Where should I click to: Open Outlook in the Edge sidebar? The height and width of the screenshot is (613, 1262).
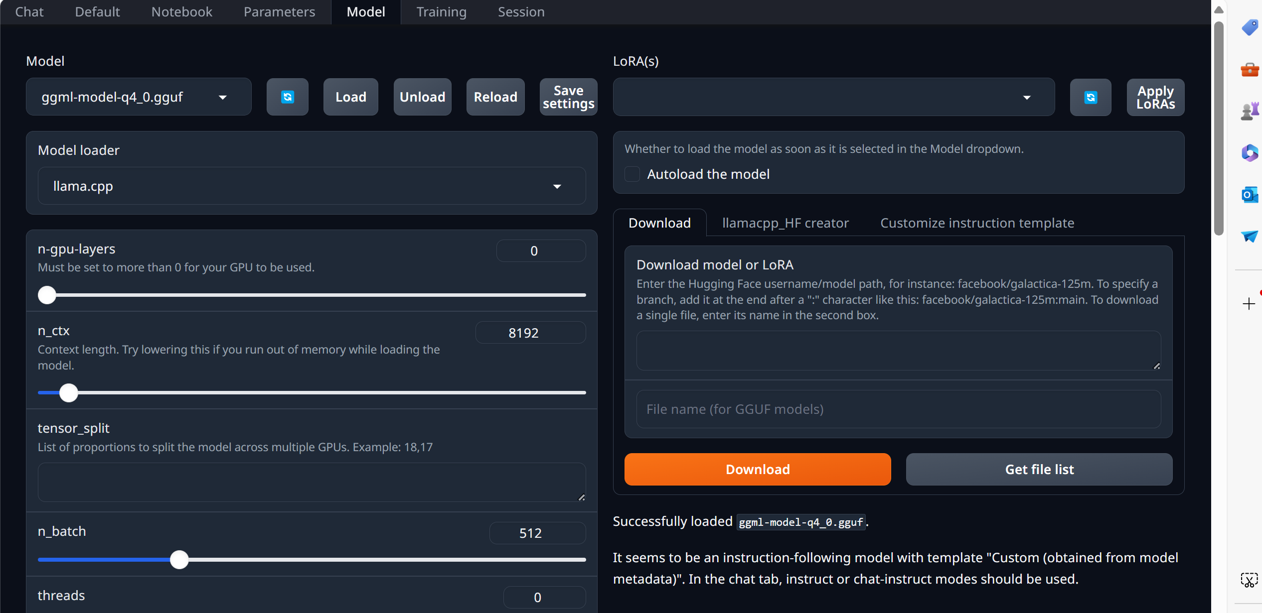click(x=1250, y=195)
